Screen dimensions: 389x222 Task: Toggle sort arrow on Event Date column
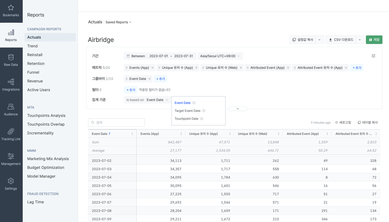coord(109,134)
